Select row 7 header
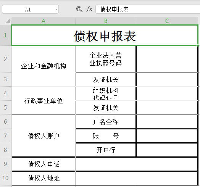Screen dimensions: 200x187 (5, 136)
